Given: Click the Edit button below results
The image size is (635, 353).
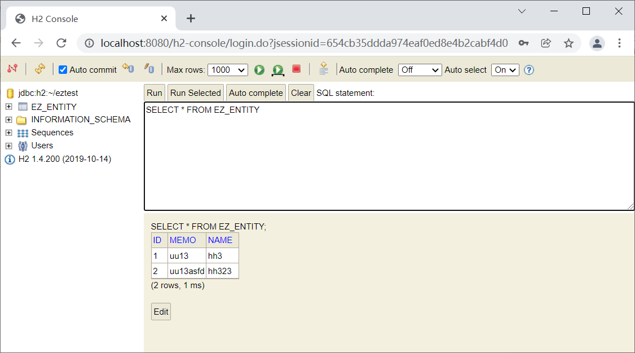Looking at the screenshot, I should 161,312.
